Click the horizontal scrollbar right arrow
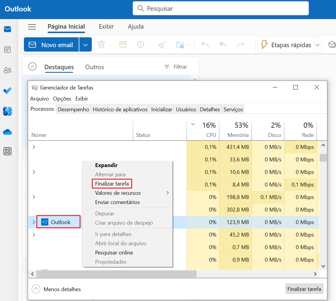This screenshot has height=301, width=336. [315, 274]
